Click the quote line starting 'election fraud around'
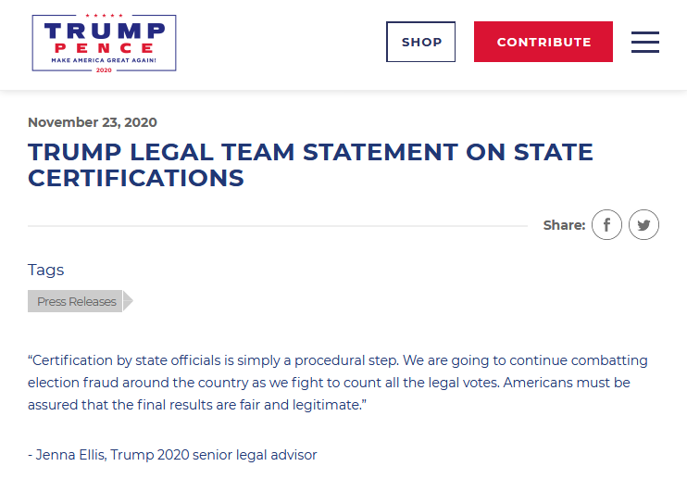This screenshot has width=687, height=479. (x=329, y=383)
